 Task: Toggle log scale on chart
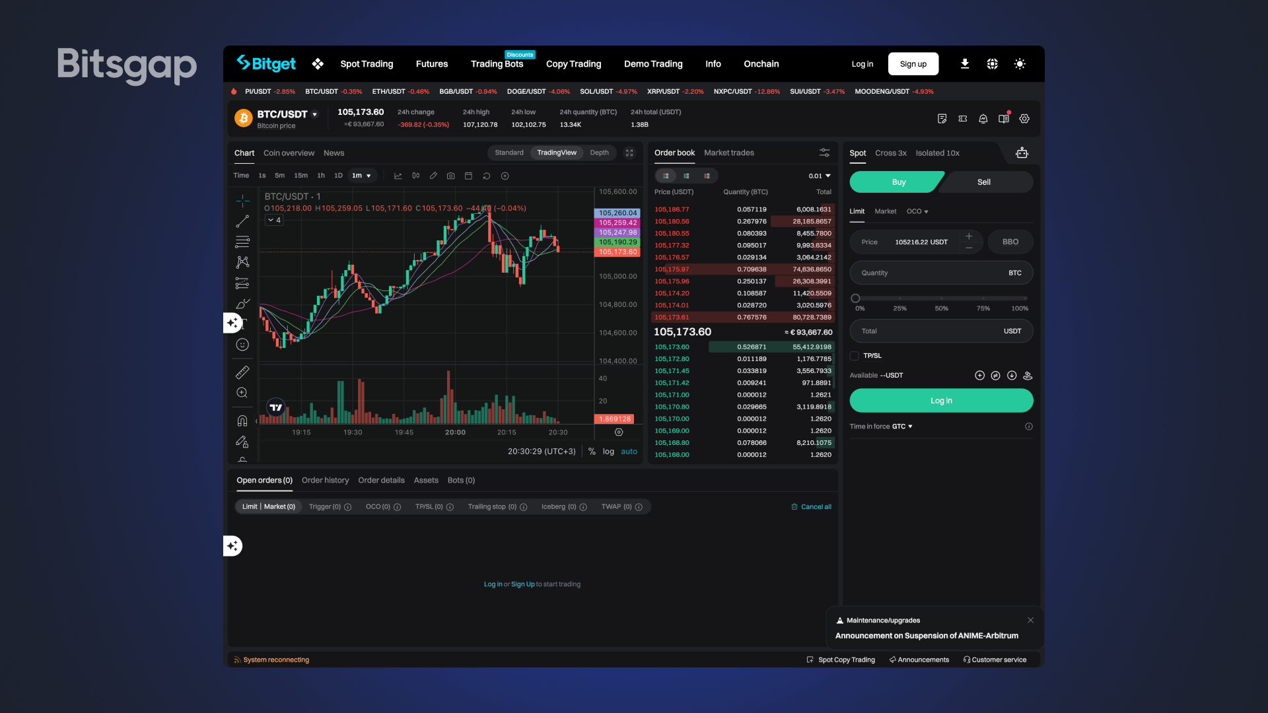pos(608,452)
